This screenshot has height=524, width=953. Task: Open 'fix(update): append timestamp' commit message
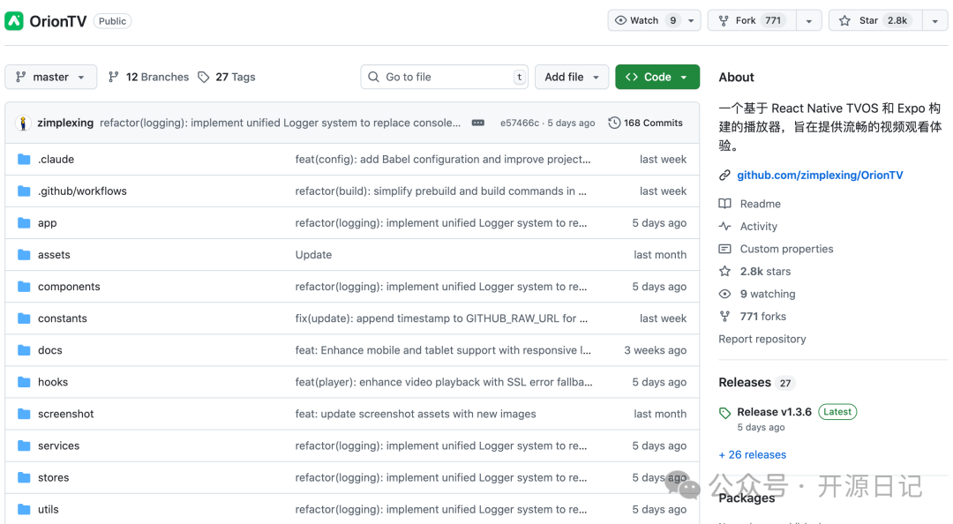441,318
